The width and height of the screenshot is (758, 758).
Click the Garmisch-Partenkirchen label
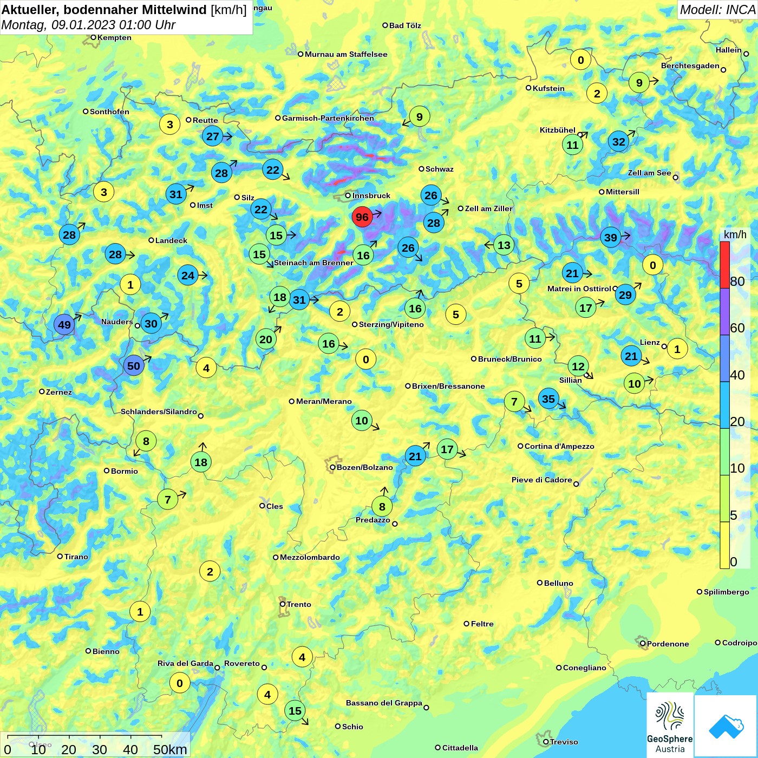click(328, 118)
